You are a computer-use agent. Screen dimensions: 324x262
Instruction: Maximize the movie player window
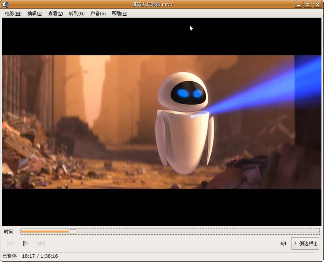(308, 4)
